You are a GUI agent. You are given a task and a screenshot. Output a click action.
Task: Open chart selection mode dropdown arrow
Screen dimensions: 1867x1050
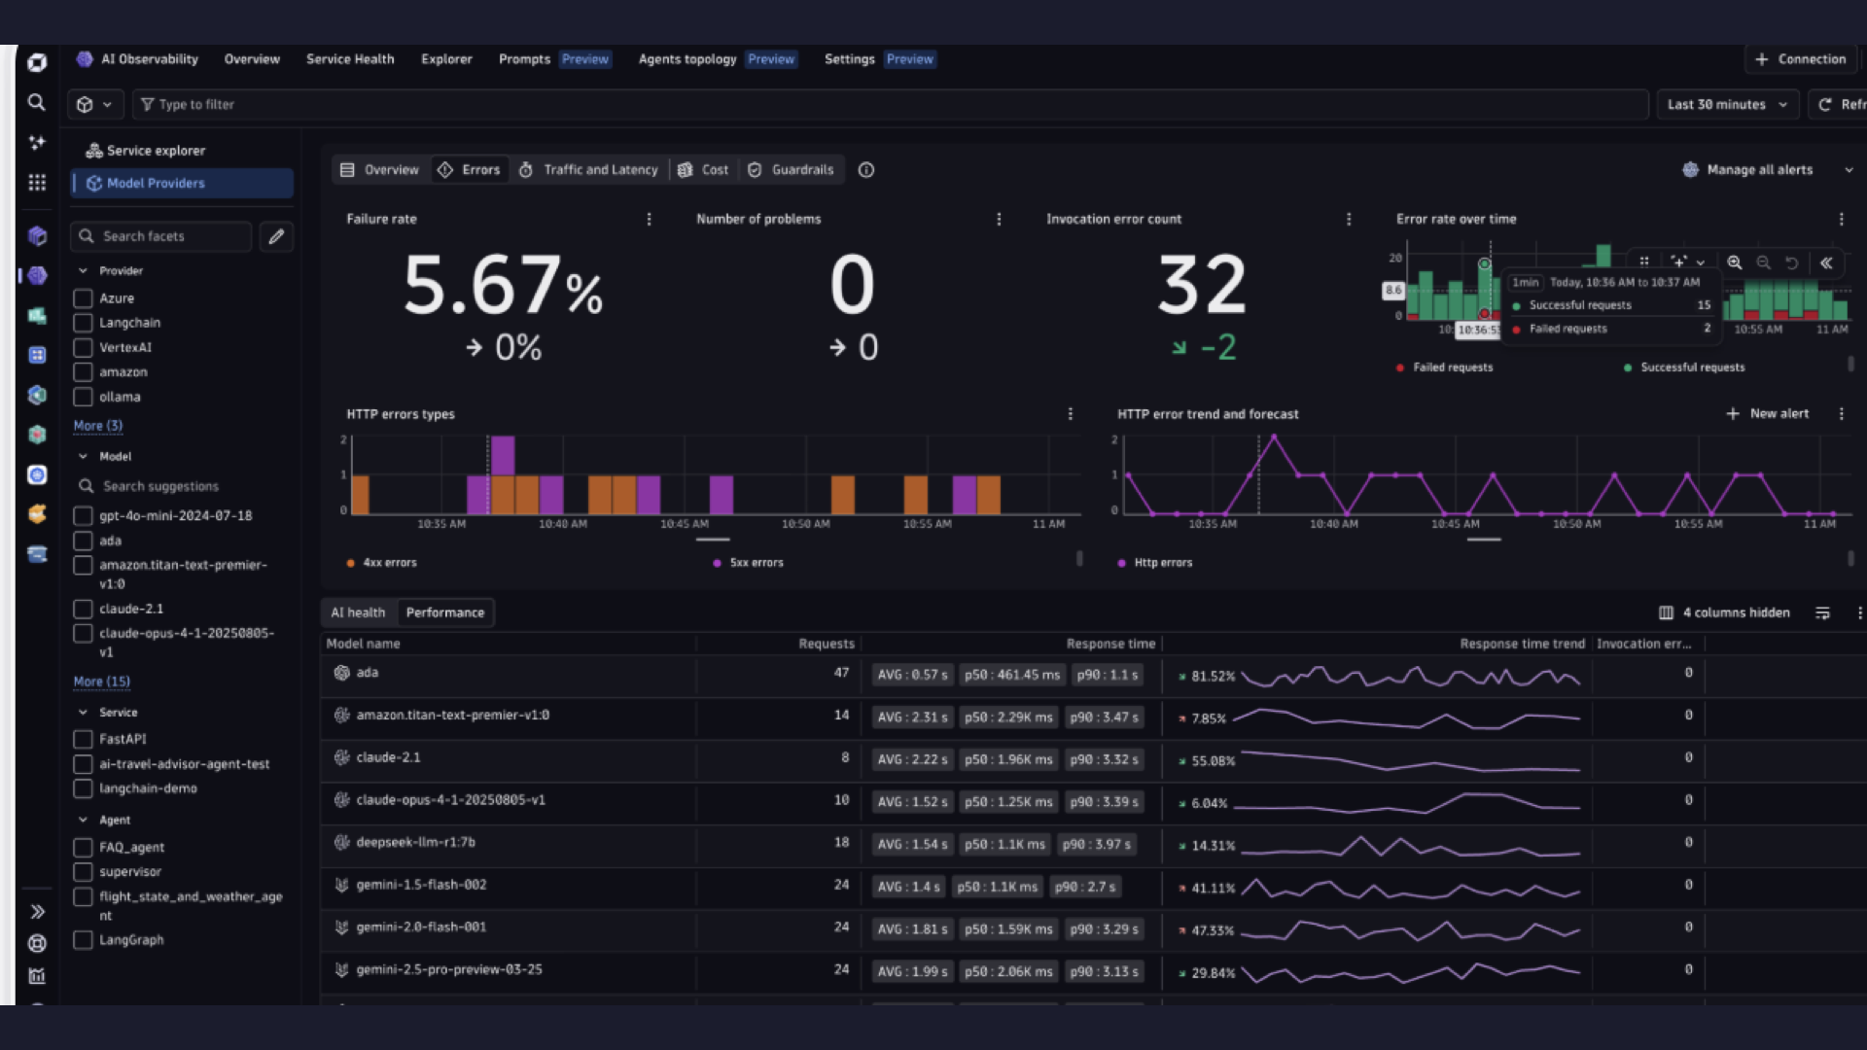[1701, 262]
